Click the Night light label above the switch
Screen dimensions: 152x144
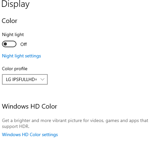(x=13, y=35)
